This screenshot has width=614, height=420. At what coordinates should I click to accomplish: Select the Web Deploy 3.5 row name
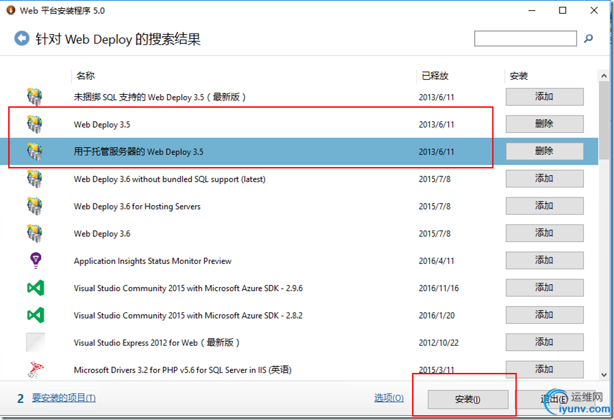[x=102, y=125]
